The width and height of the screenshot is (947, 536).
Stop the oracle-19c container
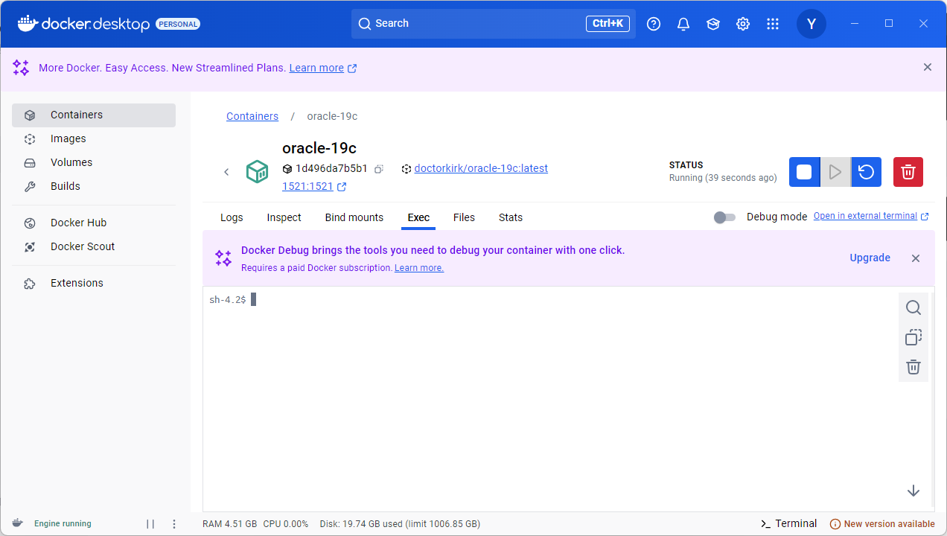click(804, 172)
